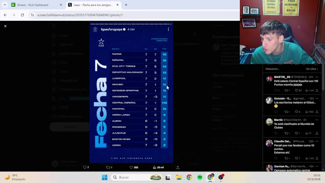Share MARTIN_89's reply
Viewport: 325px width, 183px height.
[x=317, y=90]
